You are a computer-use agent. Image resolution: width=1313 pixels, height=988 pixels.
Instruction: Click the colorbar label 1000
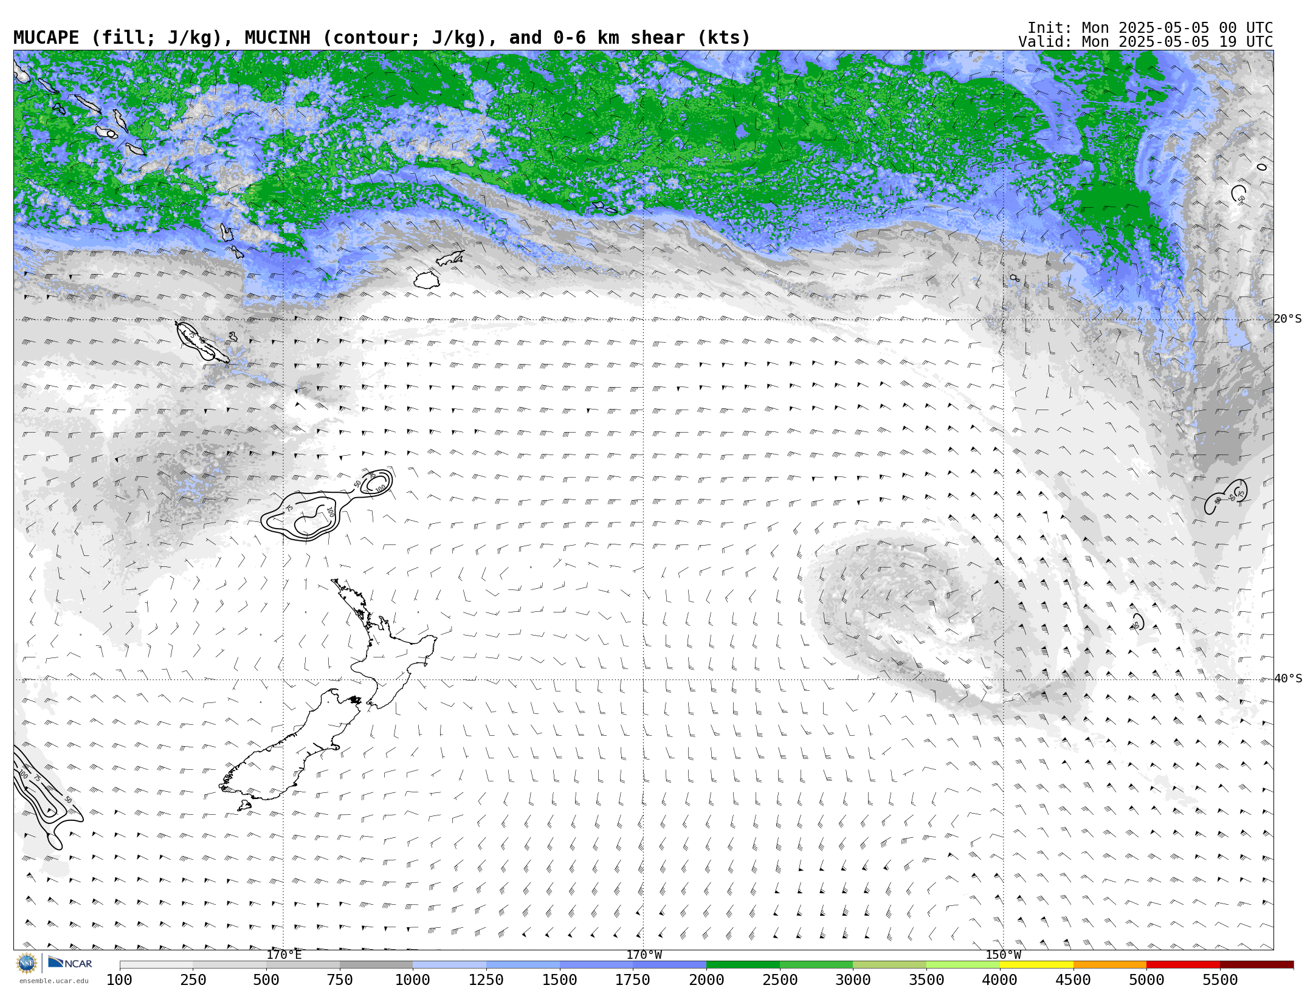[x=413, y=980]
